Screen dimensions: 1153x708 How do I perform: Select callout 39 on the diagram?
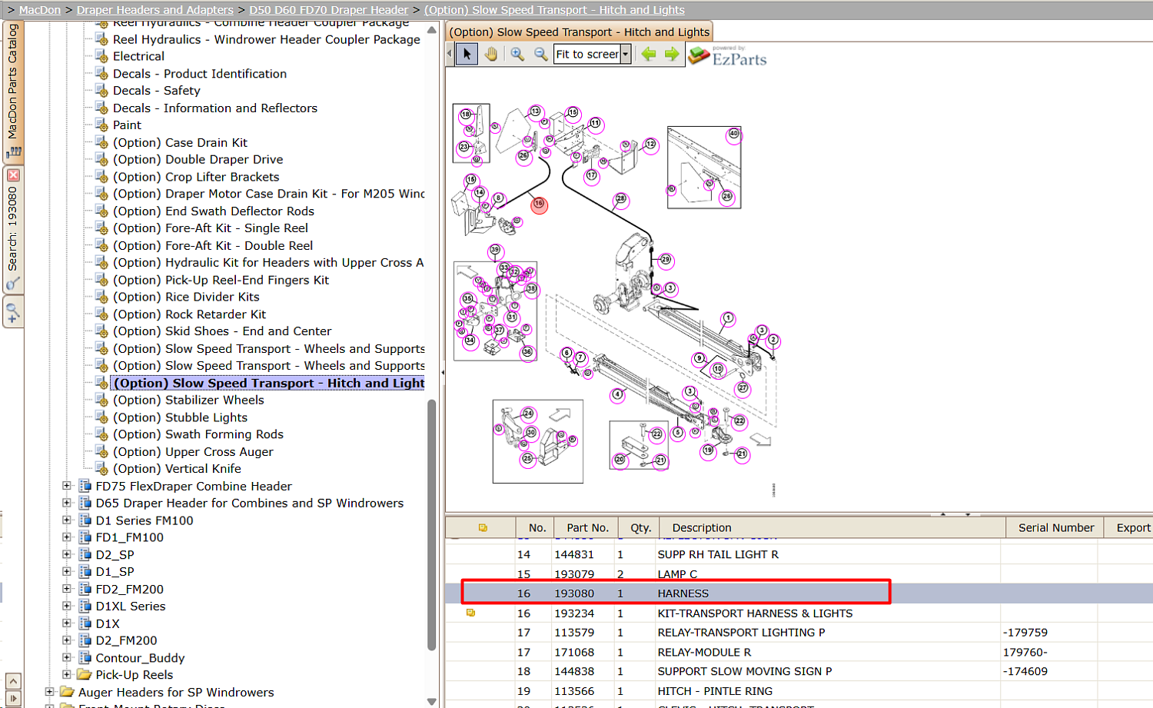pyautogui.click(x=494, y=250)
